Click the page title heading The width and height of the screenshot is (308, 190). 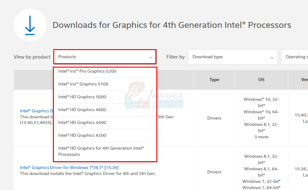(172, 25)
